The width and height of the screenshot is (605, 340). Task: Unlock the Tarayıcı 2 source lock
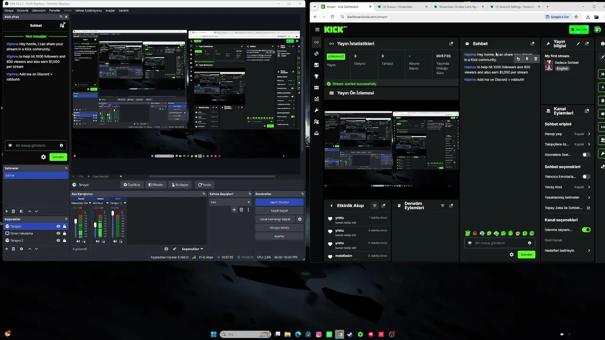click(65, 240)
